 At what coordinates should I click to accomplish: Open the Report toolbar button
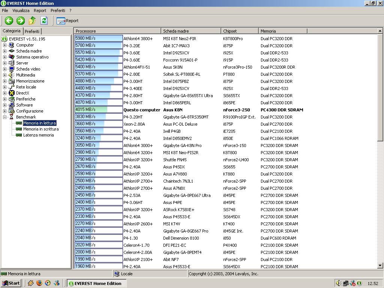tap(67, 21)
